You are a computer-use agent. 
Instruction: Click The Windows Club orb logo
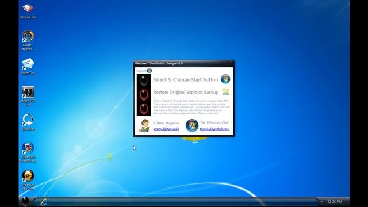[192, 125]
